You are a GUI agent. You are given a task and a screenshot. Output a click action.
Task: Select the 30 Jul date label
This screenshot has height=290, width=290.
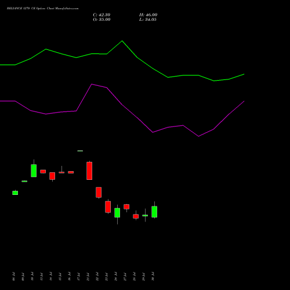click(x=153, y=277)
